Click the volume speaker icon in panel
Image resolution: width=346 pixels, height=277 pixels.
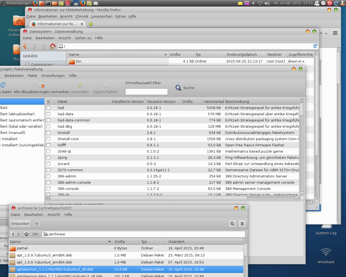point(267,3)
